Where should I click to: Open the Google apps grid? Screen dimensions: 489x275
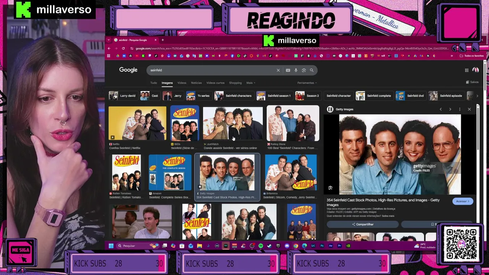pyautogui.click(x=466, y=70)
